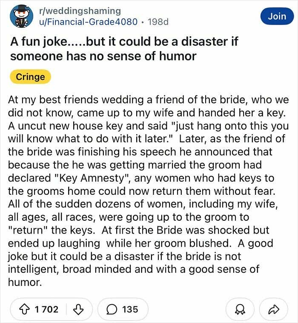Viewport: 298px width, 323px height.
Task: Open the r/weddingshaming subreddit link
Action: click(80, 11)
